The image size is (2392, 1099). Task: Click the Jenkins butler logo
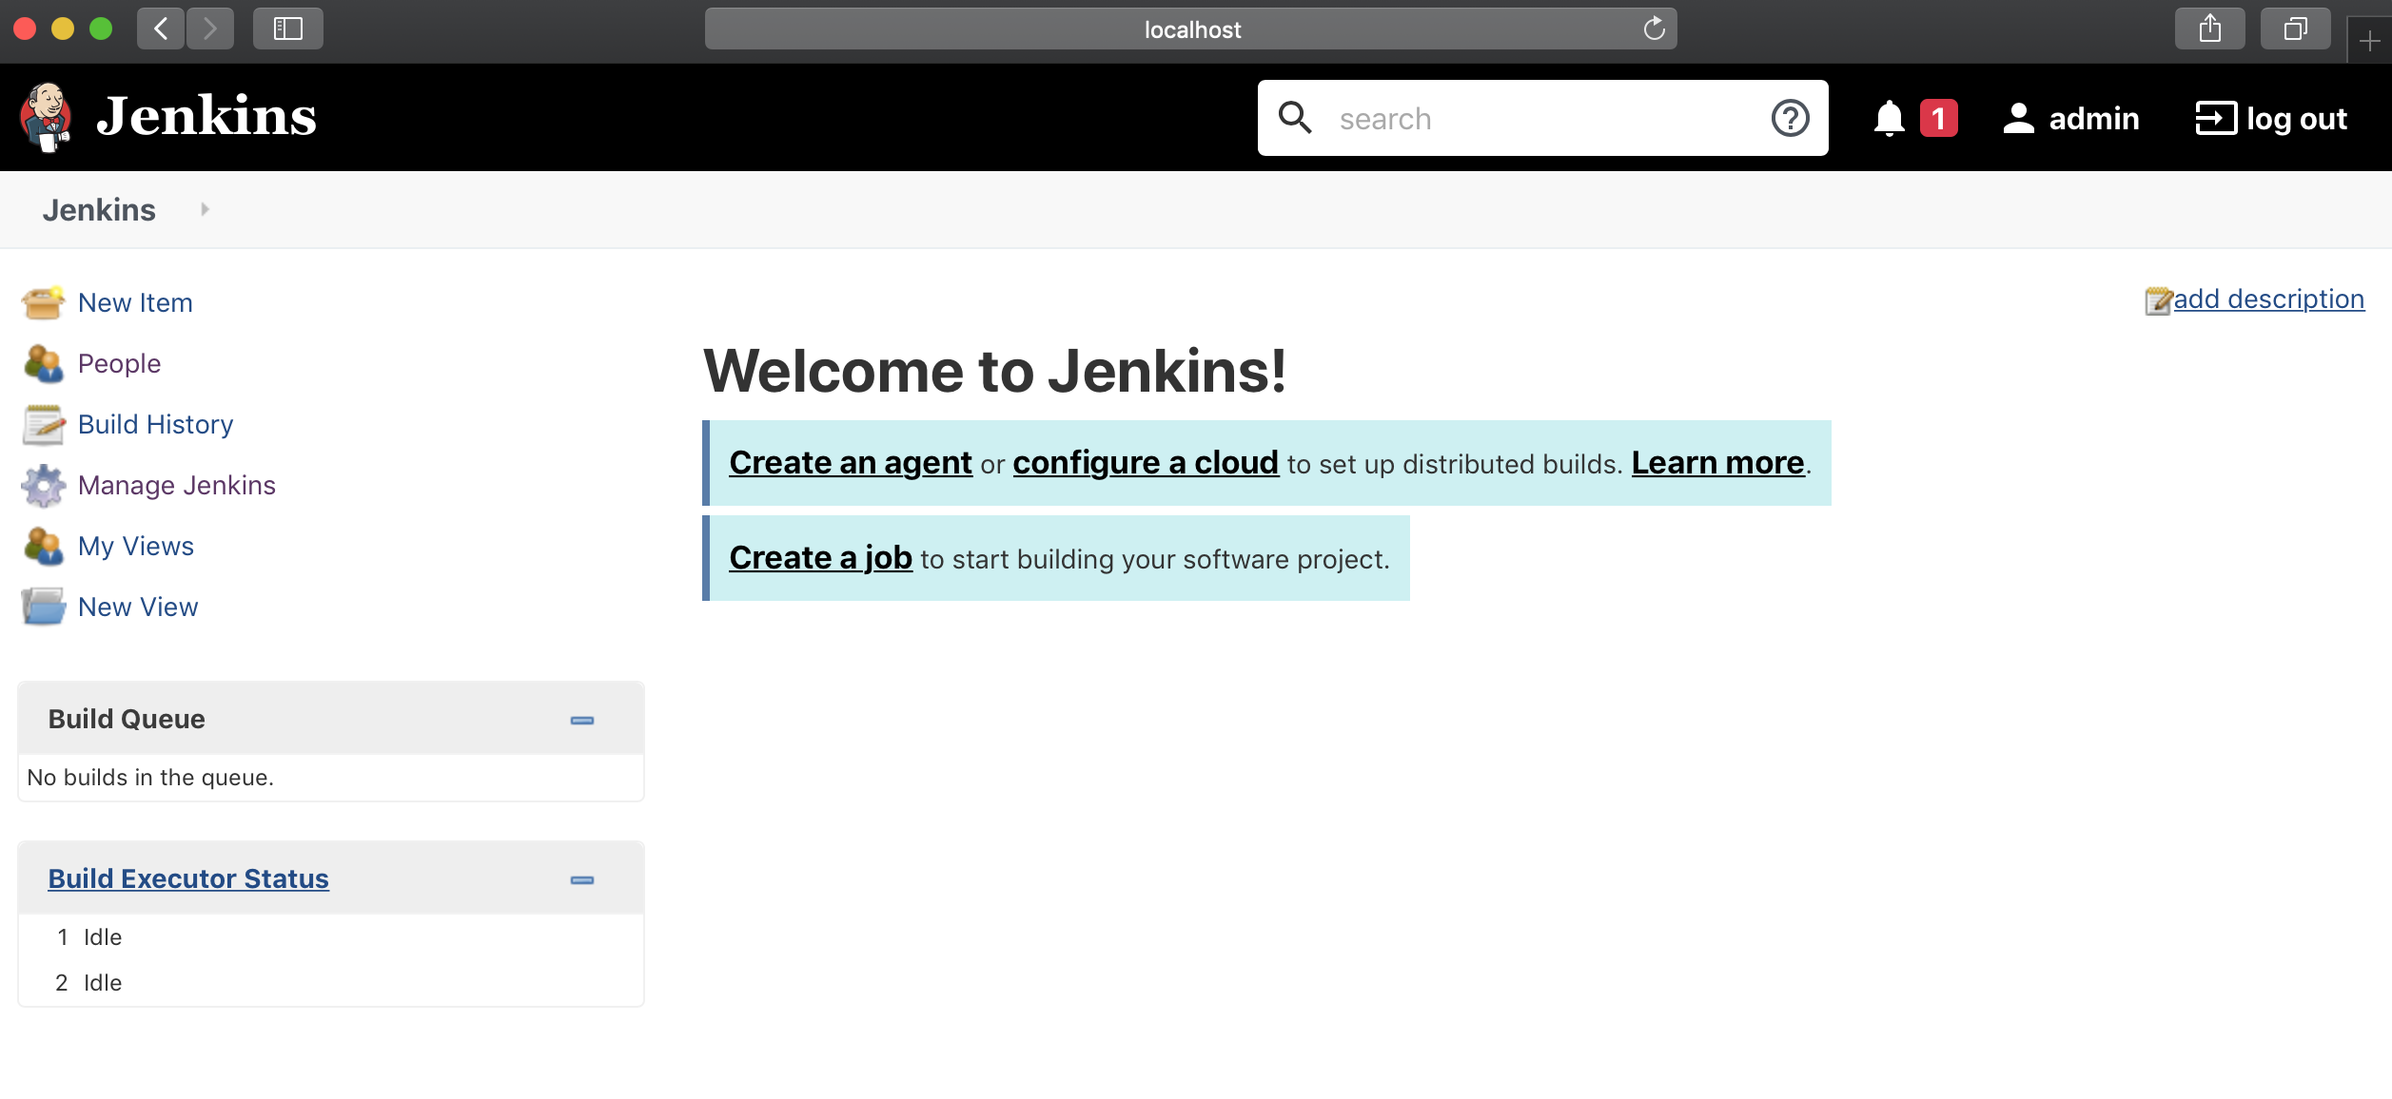pyautogui.click(x=46, y=117)
